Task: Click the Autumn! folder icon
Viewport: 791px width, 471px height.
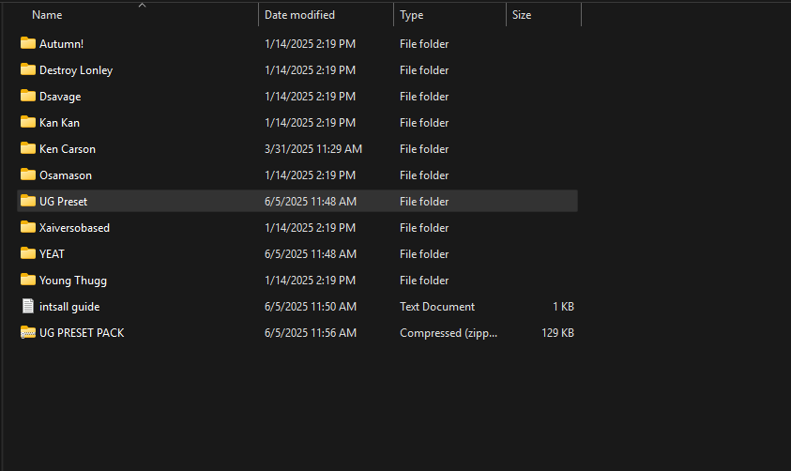Action: pyautogui.click(x=28, y=43)
